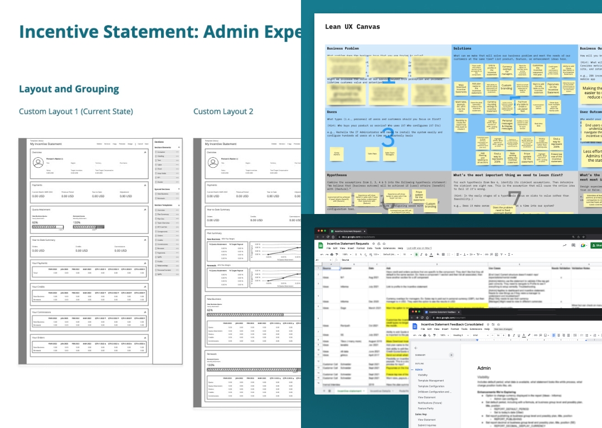Click Share button in Sheets
The width and height of the screenshot is (602, 428).
pyautogui.click(x=596, y=245)
